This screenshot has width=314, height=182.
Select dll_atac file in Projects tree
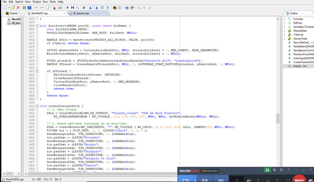(x=14, y=23)
